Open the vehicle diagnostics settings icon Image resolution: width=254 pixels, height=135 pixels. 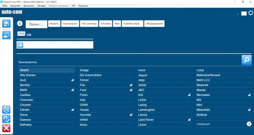coord(7,35)
